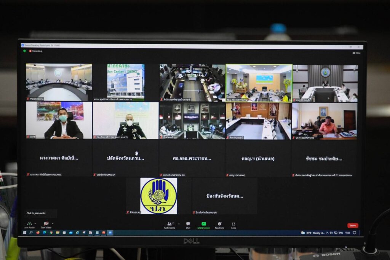Click the green encryption shield icon
Viewport: 390px width, 260px height.
coord(25,51)
